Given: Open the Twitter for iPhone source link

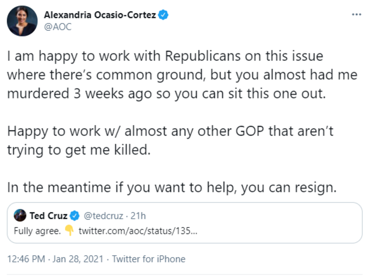Looking at the screenshot, I should (x=148, y=259).
